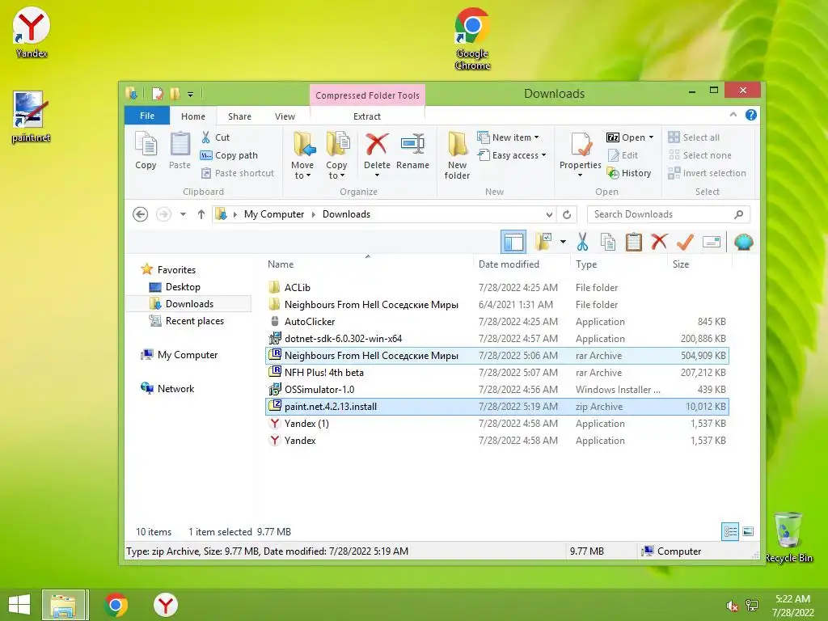Click orange checkmark Properties icon in toolbar
This screenshot has height=621, width=828.
pos(685,242)
